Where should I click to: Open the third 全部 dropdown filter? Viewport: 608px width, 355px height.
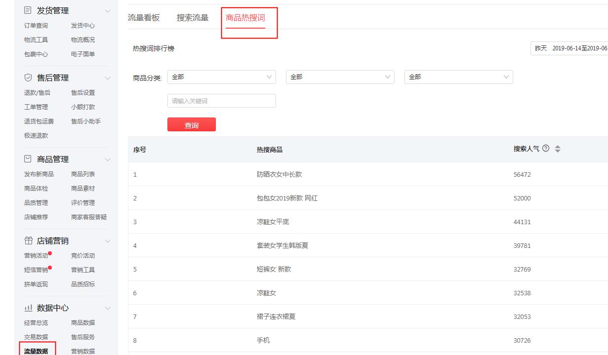click(x=458, y=77)
